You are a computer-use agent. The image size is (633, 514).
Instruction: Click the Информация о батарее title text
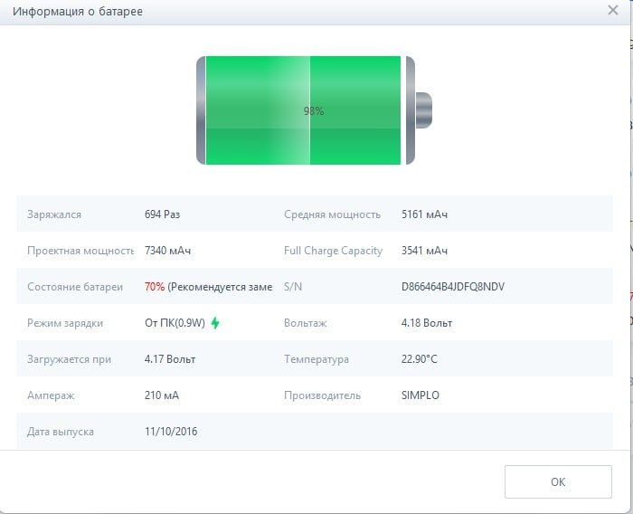[78, 12]
